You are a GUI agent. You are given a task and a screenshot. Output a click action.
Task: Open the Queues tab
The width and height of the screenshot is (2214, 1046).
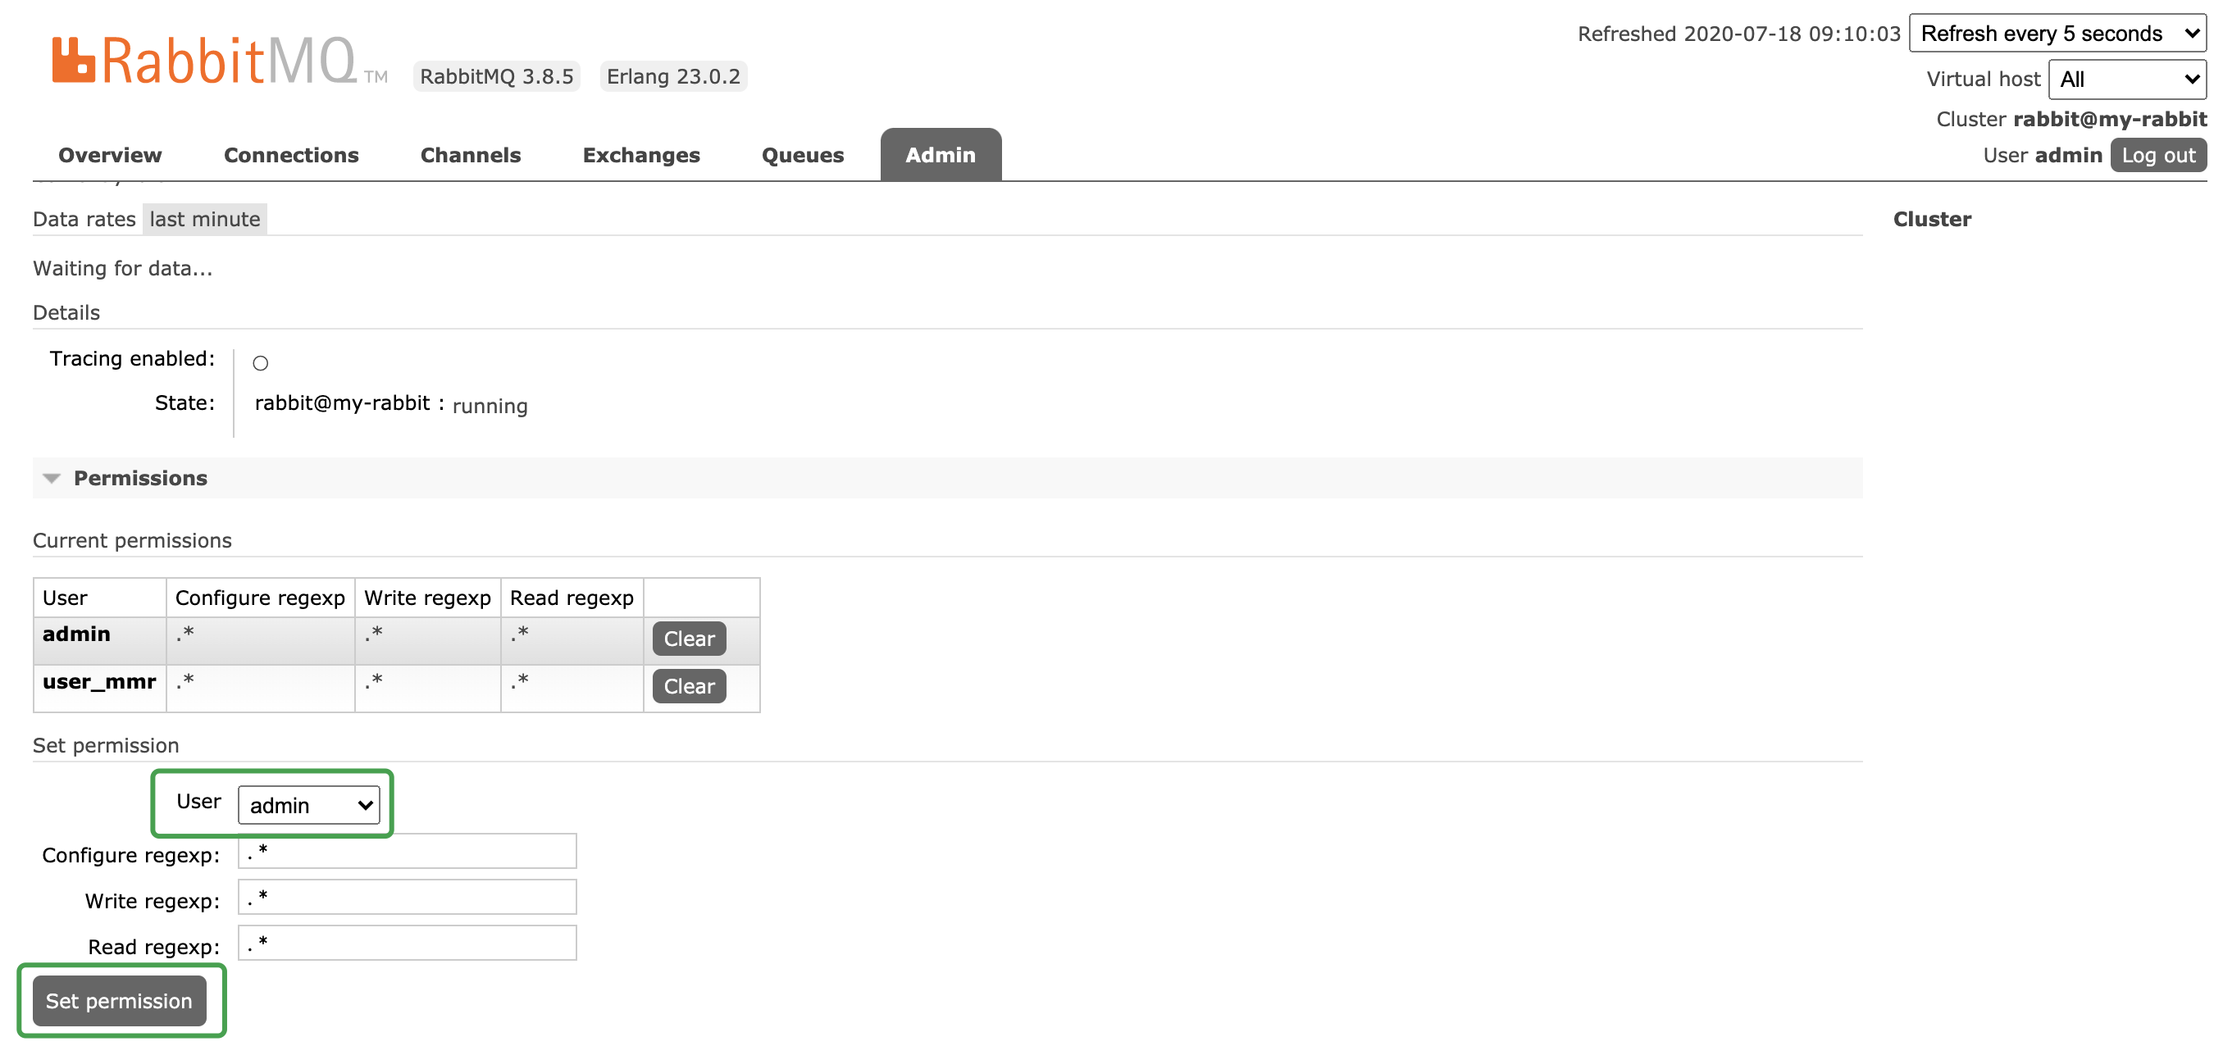(x=803, y=156)
